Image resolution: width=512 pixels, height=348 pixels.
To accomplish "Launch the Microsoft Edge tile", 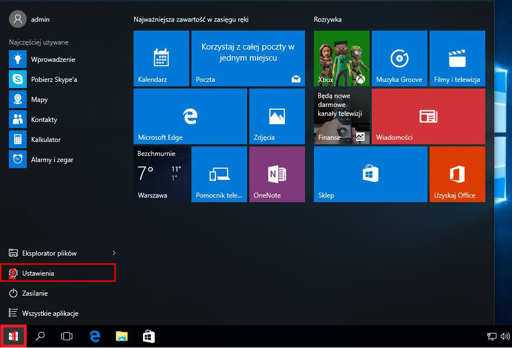I will point(190,116).
